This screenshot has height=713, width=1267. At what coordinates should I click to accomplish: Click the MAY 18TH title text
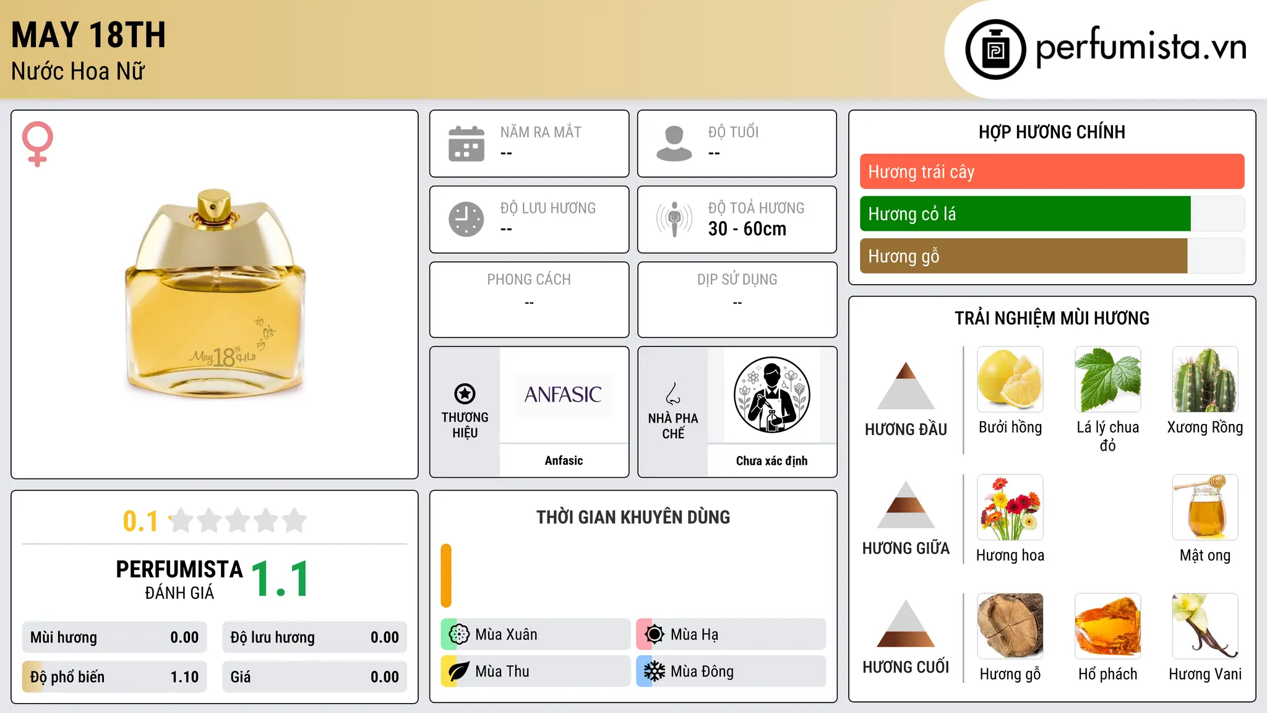(x=88, y=35)
